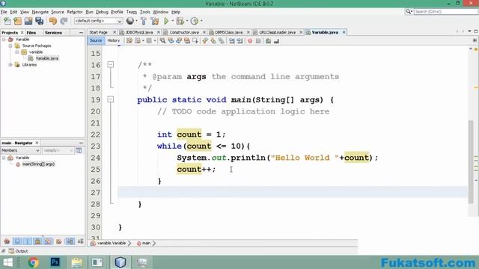Open the Debug menu
The width and height of the screenshot is (479, 269).
click(x=102, y=12)
